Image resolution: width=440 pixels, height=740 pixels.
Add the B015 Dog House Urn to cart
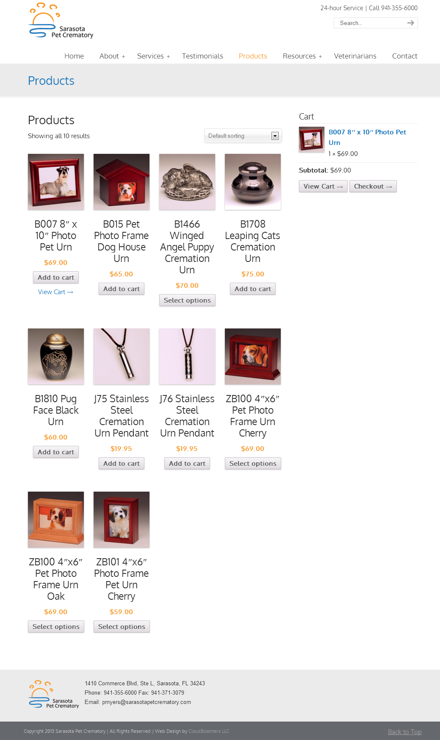point(122,289)
